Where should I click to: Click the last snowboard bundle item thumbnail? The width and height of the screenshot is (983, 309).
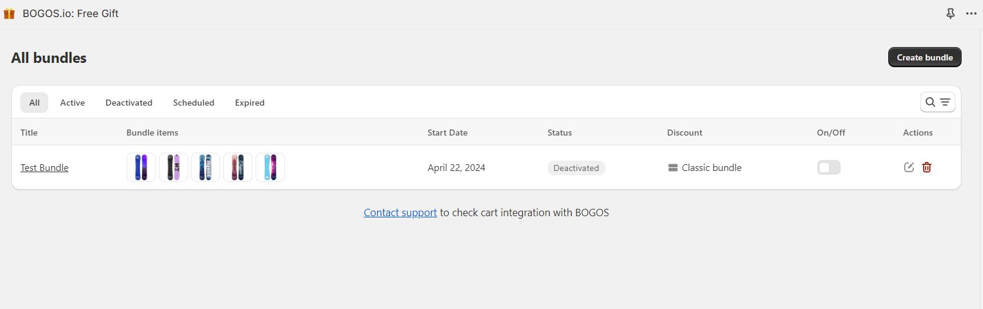tap(270, 167)
